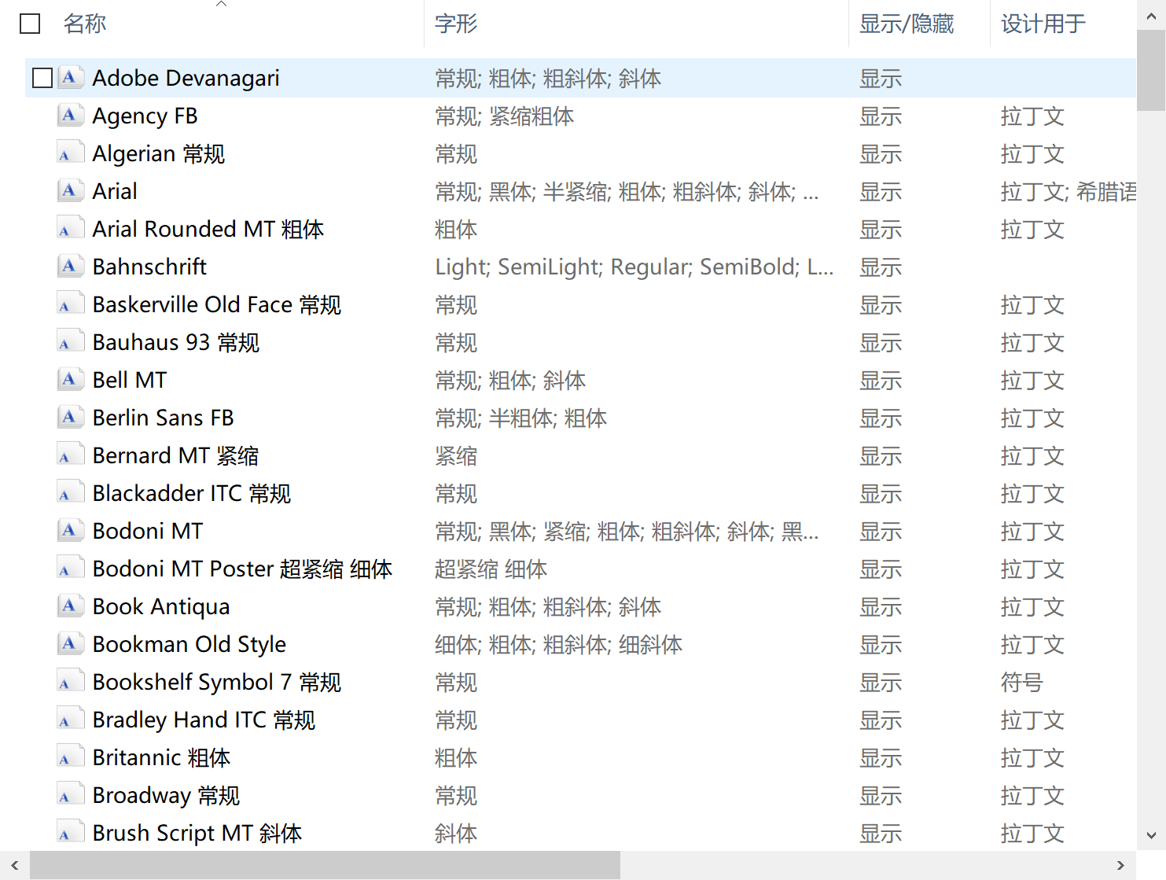Viewport: 1166px width, 880px height.
Task: Click the horizontal scrollbar left arrow
Action: (15, 865)
